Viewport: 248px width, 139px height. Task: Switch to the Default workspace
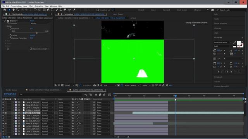[x=141, y=10]
